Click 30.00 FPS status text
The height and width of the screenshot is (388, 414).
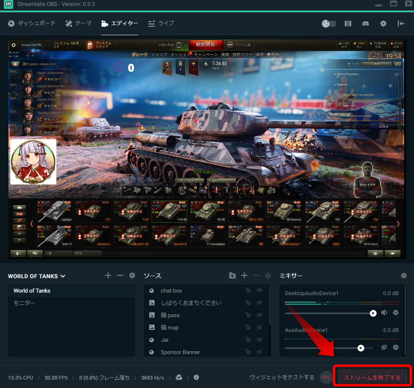(56, 378)
